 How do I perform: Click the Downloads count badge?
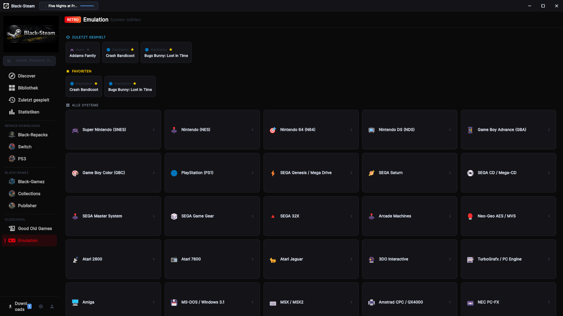click(29, 306)
